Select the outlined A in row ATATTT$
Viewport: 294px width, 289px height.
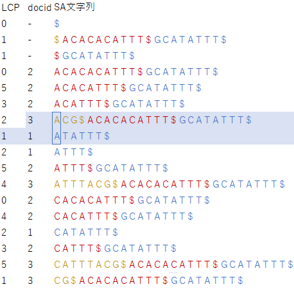(x=56, y=136)
